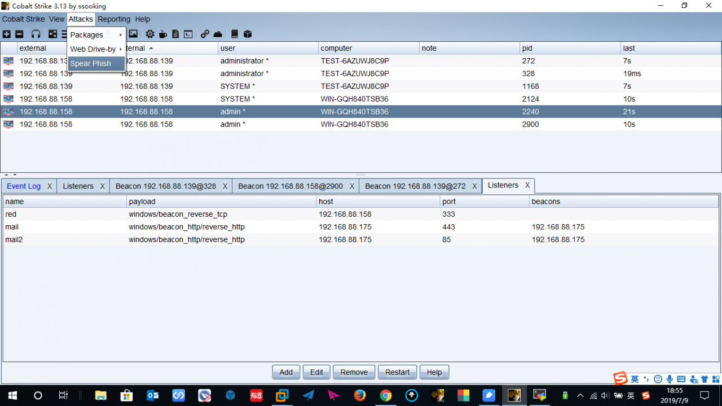Open the View menu
The height and width of the screenshot is (406, 722).
point(57,19)
